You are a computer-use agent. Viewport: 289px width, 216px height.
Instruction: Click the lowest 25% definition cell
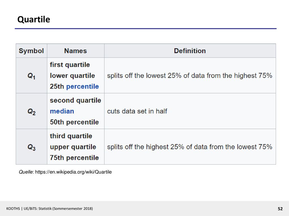coord(190,75)
